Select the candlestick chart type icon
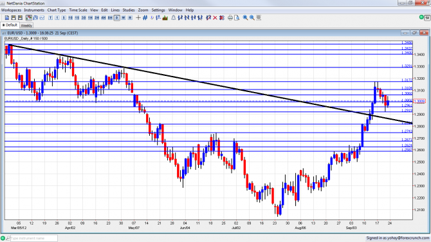Viewport: 431px width, 242px height. click(28, 17)
